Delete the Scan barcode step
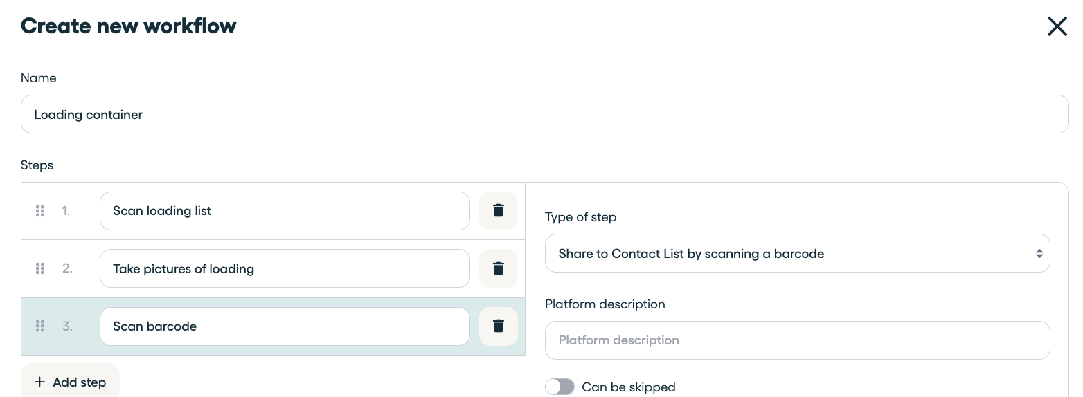 [x=499, y=326]
